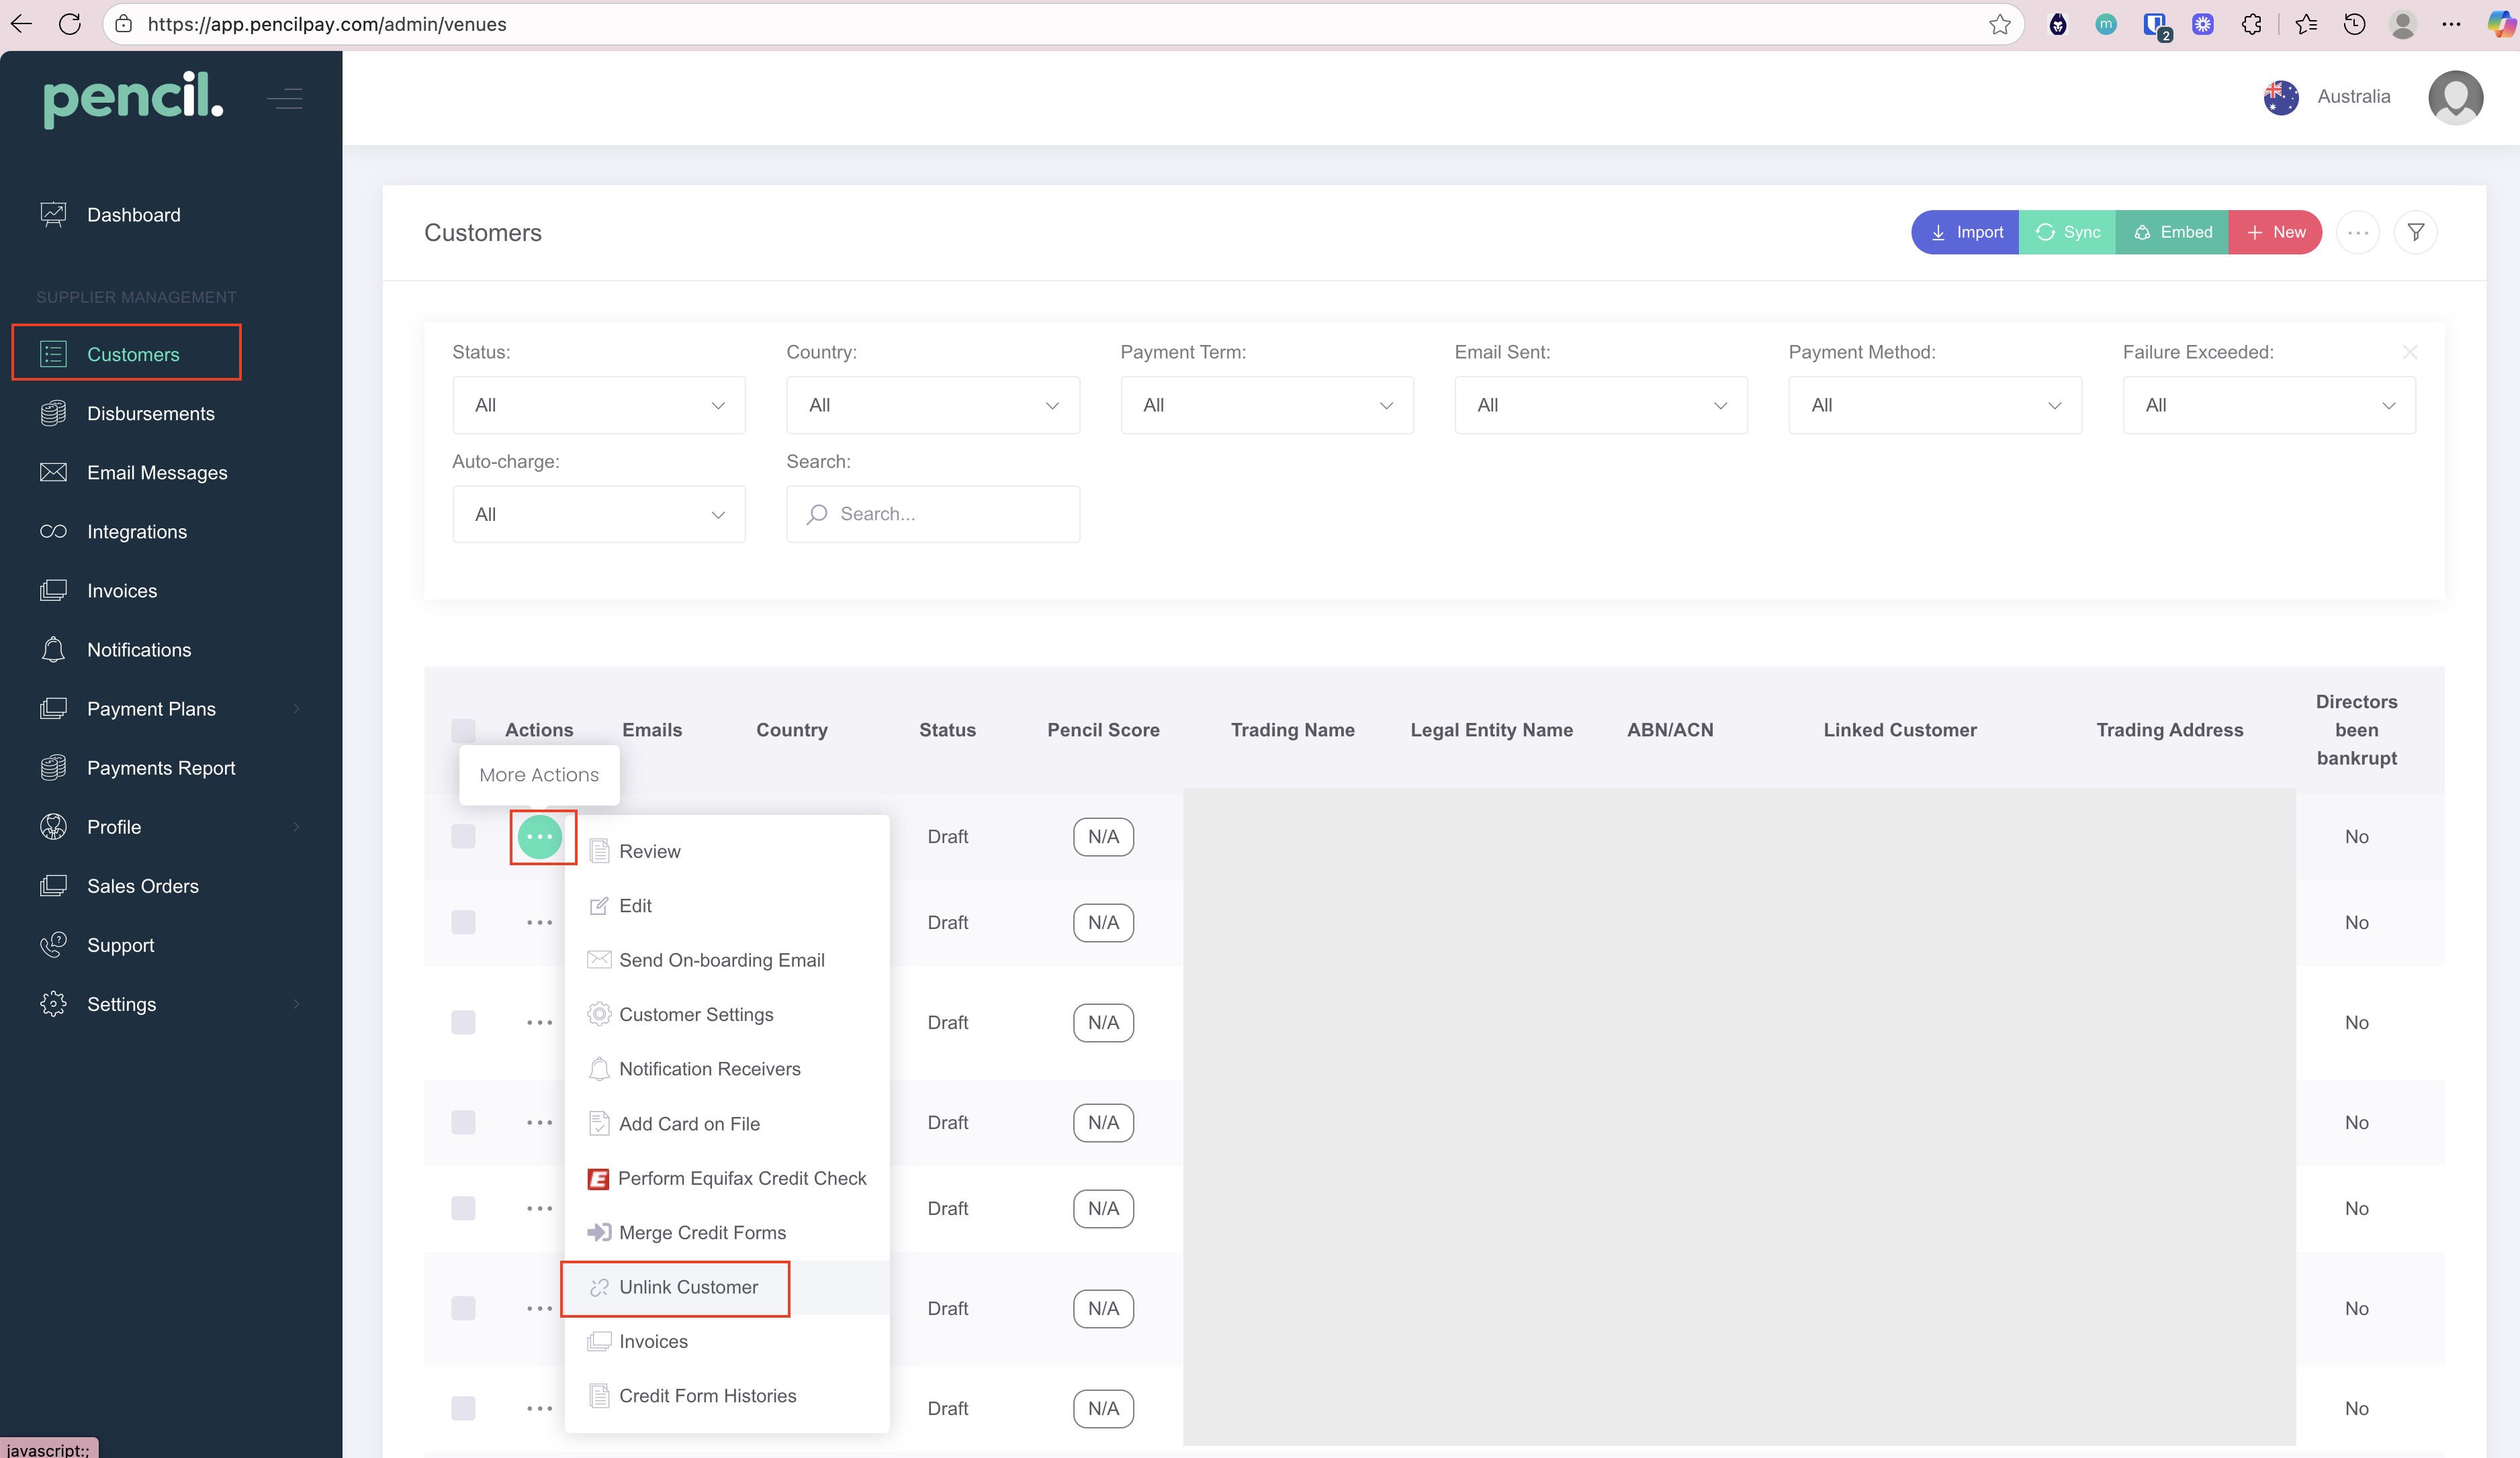Select Review from the actions menu
Image resolution: width=2520 pixels, height=1458 pixels.
[x=727, y=851]
